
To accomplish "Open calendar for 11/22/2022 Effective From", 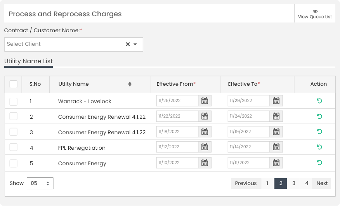I will click(205, 116).
